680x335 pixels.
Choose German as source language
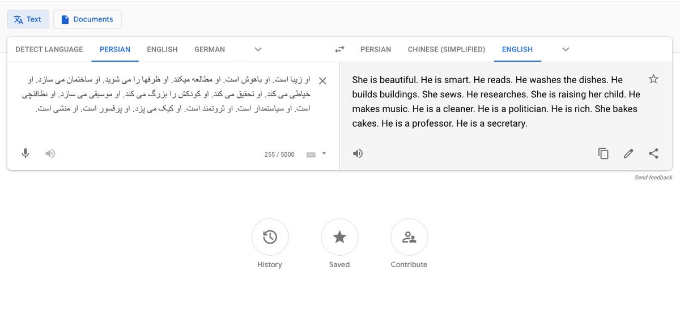pyautogui.click(x=210, y=49)
